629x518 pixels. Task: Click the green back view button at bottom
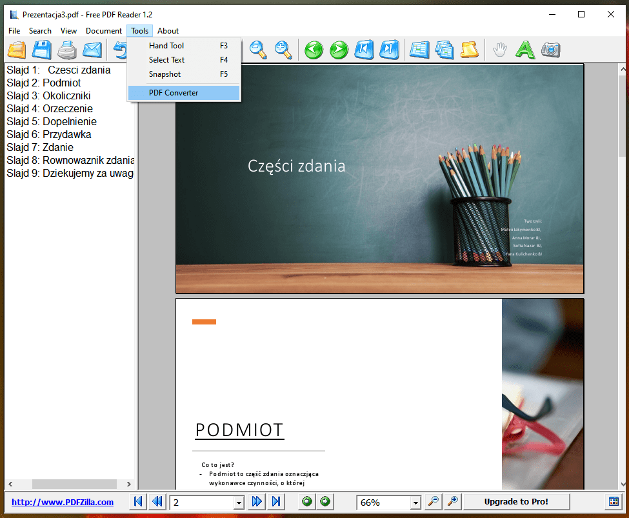[x=307, y=501]
